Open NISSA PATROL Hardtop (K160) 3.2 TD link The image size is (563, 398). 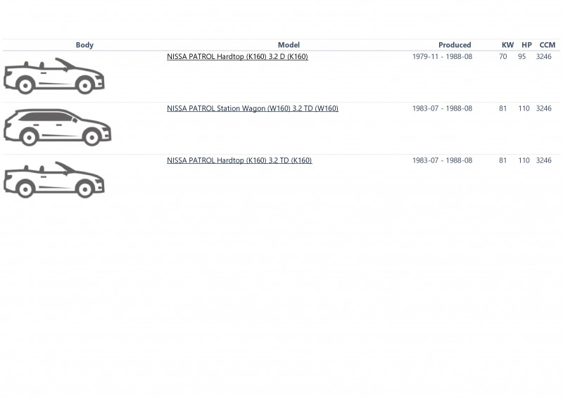click(239, 160)
